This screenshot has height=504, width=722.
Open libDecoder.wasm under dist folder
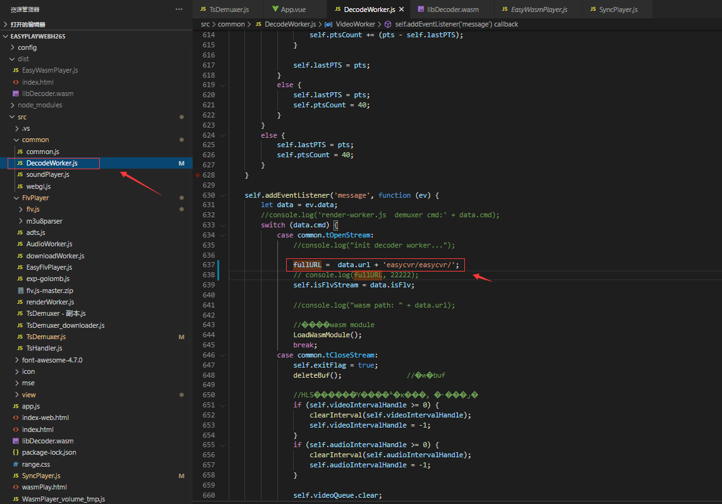click(x=96, y=93)
